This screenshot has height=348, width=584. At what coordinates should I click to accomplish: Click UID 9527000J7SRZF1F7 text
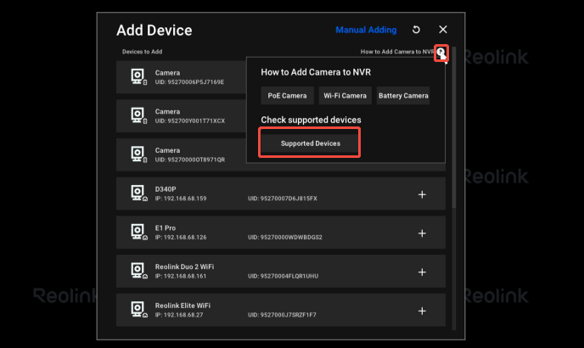(x=282, y=315)
